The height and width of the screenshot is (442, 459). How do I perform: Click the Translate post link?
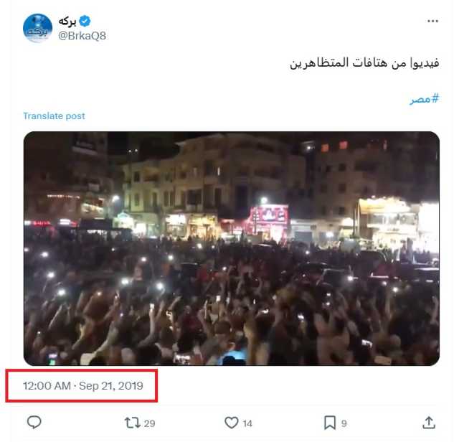pos(55,116)
